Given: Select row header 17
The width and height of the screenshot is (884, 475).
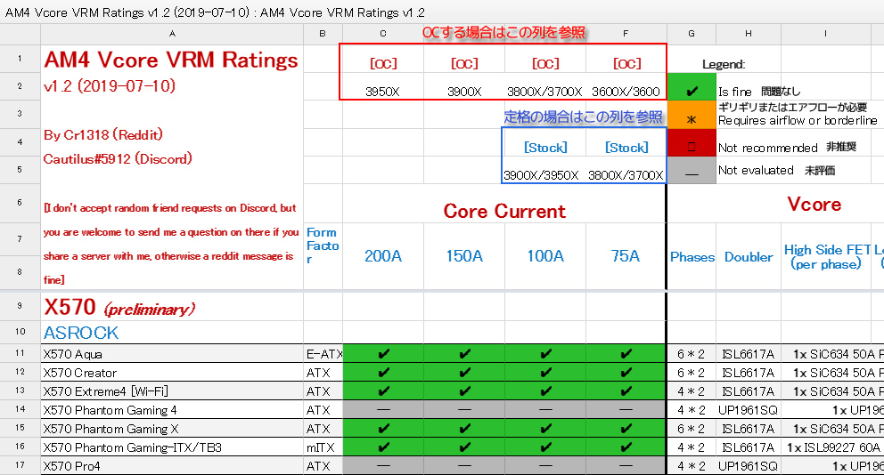Looking at the screenshot, I should tap(20, 465).
